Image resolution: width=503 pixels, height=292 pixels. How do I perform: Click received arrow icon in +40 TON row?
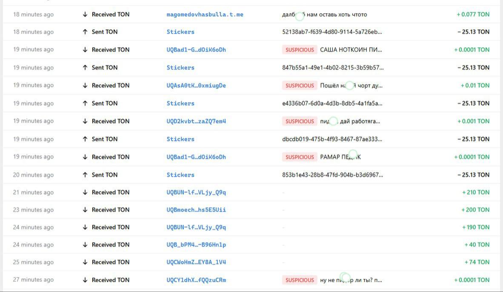(x=85, y=244)
